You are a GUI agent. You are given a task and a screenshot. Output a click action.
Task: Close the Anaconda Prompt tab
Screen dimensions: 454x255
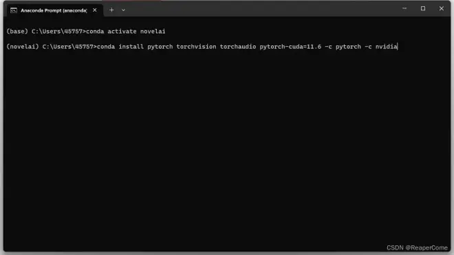95,10
